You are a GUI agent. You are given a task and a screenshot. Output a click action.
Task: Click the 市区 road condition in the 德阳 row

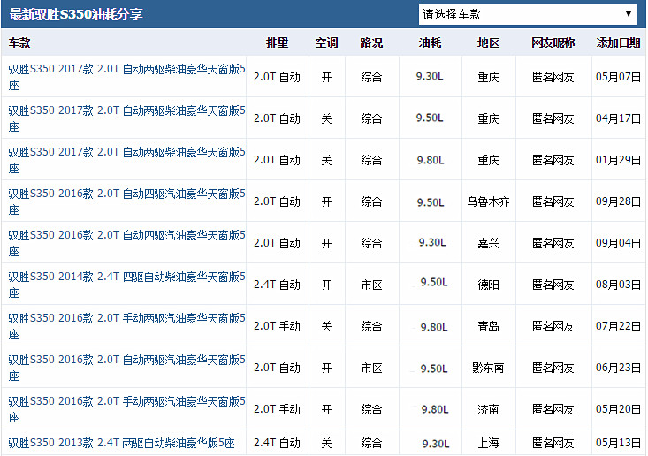[x=371, y=285]
